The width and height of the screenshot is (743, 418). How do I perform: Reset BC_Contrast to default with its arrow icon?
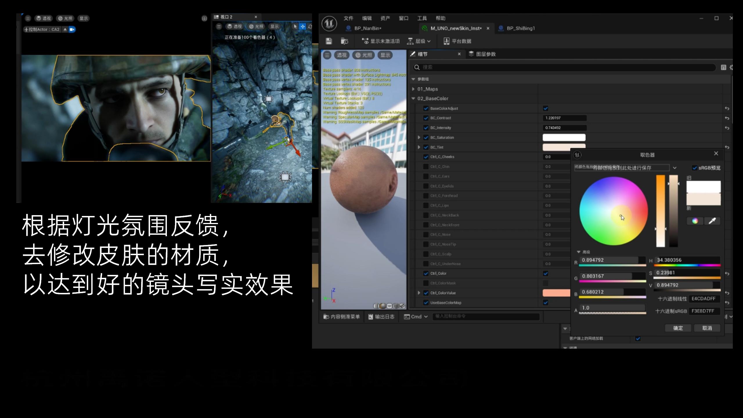(727, 118)
